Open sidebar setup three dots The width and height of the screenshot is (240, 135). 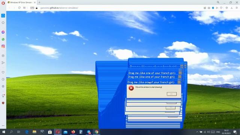(x=3, y=126)
